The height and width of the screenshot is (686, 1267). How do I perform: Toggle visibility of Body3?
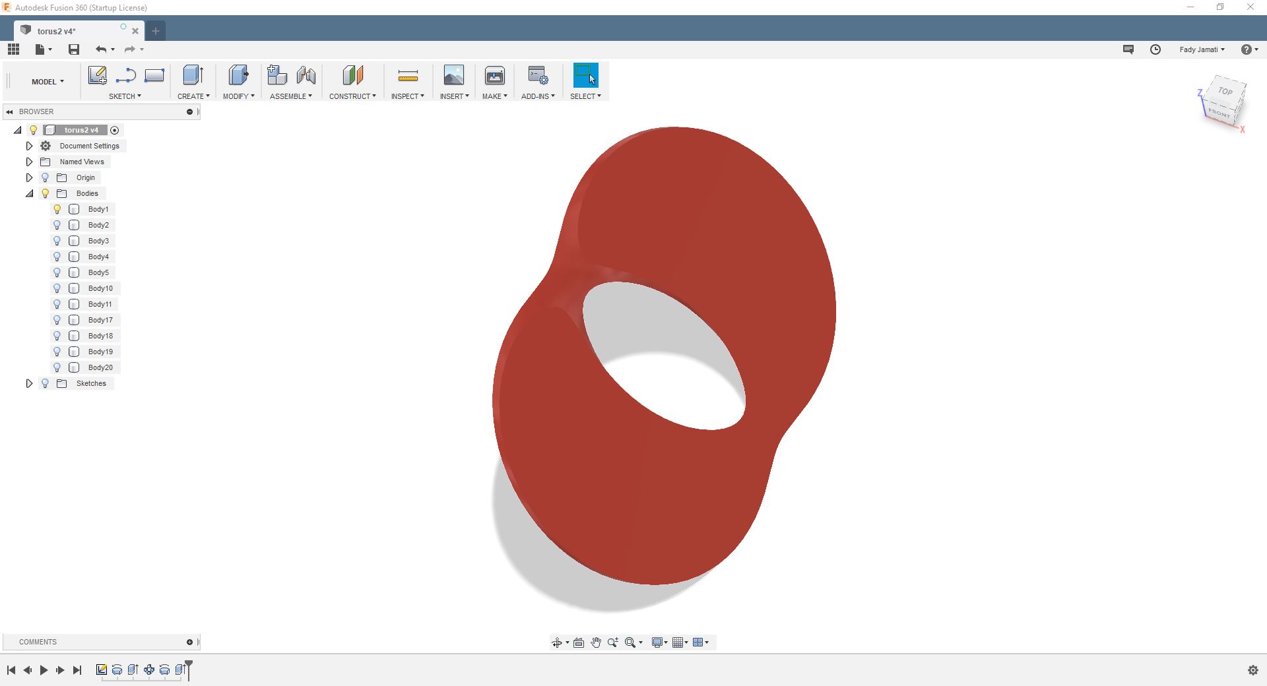57,241
